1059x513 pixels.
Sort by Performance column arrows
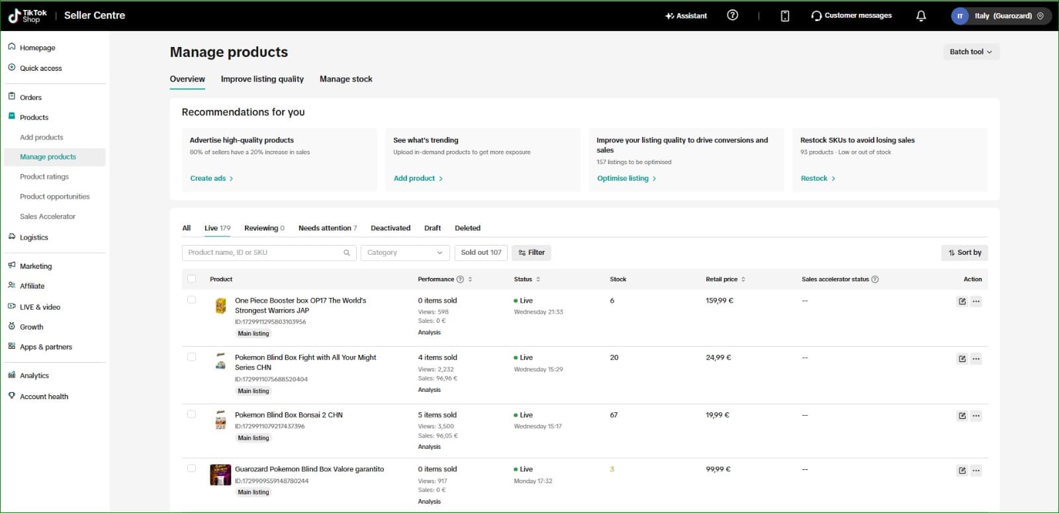click(x=470, y=279)
